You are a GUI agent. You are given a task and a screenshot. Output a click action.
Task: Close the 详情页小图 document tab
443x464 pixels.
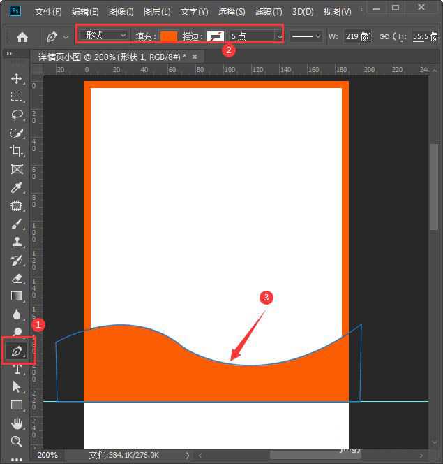click(194, 57)
